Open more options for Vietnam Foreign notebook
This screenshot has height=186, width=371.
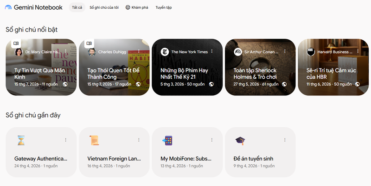[139, 140]
